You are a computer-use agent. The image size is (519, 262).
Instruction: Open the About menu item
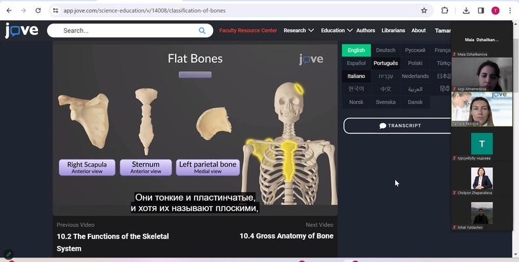418,30
